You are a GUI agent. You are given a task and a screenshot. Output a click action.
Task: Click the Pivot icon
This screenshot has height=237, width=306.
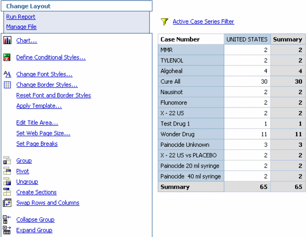7,171
